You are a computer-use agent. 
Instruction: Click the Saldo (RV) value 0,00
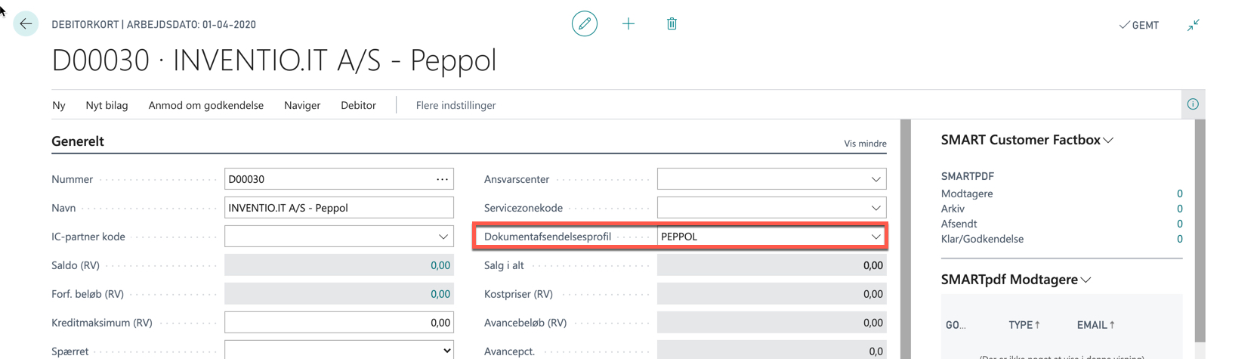pyautogui.click(x=440, y=265)
